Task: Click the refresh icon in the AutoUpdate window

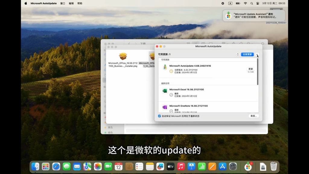Action: tap(237, 55)
